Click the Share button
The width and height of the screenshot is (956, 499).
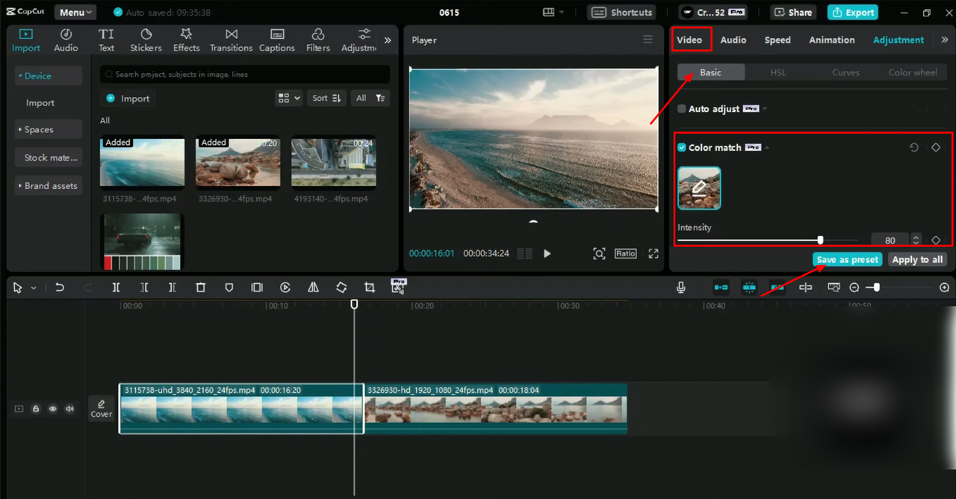click(792, 13)
